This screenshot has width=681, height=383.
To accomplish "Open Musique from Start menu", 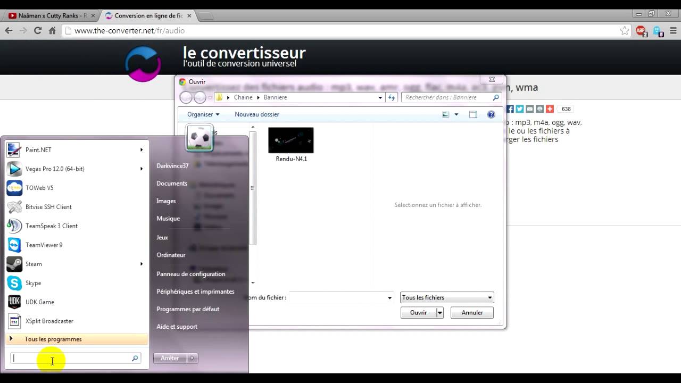I will 168,219.
